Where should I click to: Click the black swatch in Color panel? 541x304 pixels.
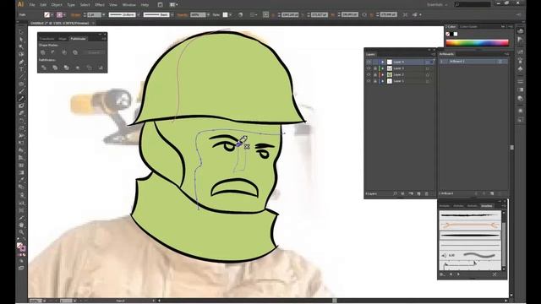pos(451,34)
